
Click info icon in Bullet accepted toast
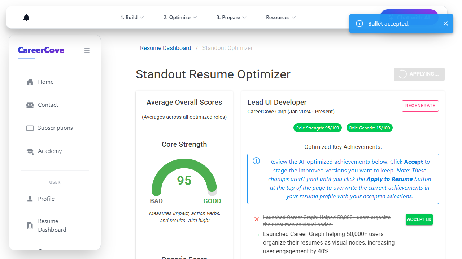coord(359,23)
